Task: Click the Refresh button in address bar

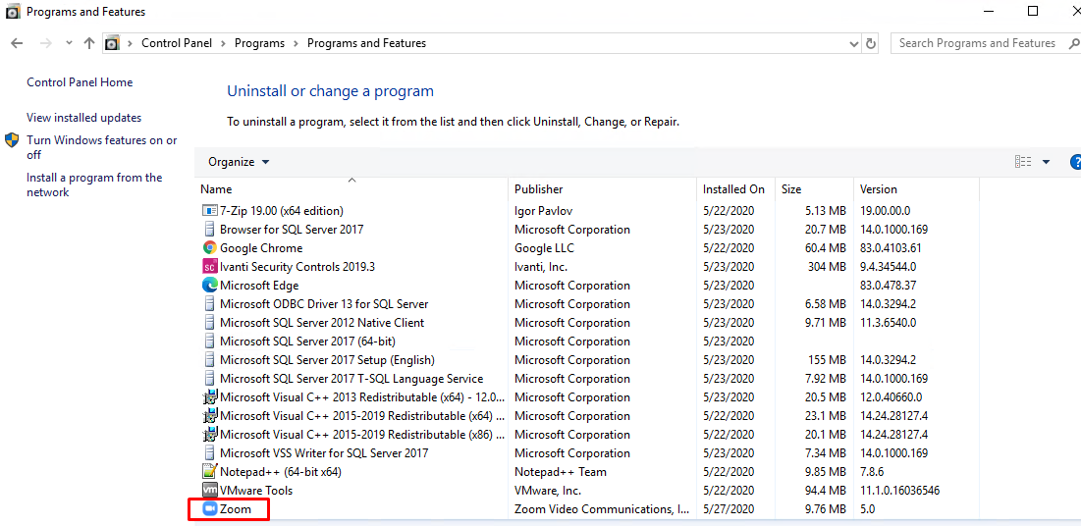Action: [x=871, y=43]
